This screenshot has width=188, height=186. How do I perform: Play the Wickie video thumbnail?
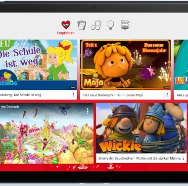point(141,128)
